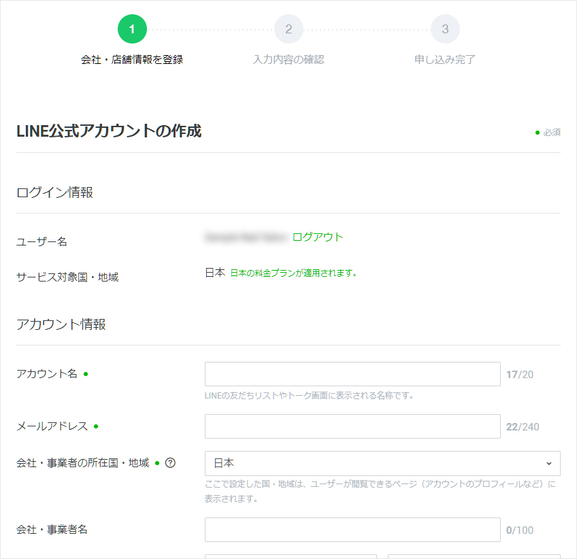Click the 0/100 character counter
The image size is (577, 559).
point(520,530)
